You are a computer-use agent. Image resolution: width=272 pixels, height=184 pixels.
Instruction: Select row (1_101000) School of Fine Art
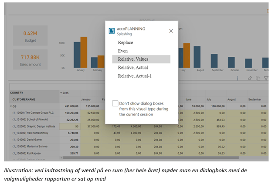30,120
